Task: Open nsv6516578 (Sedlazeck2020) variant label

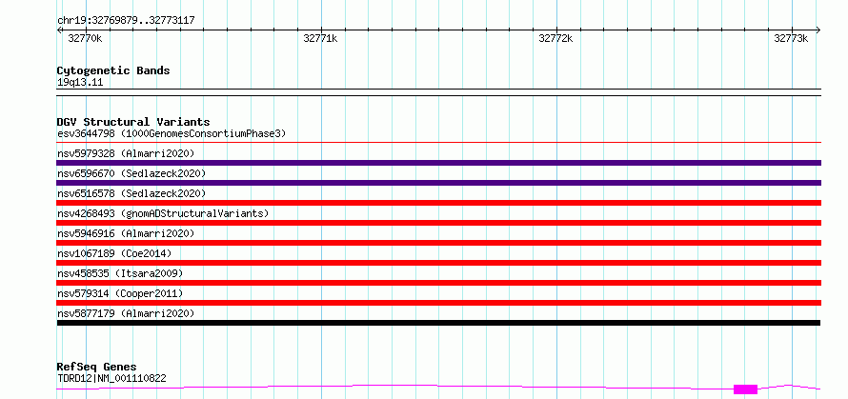Action: 131,193
